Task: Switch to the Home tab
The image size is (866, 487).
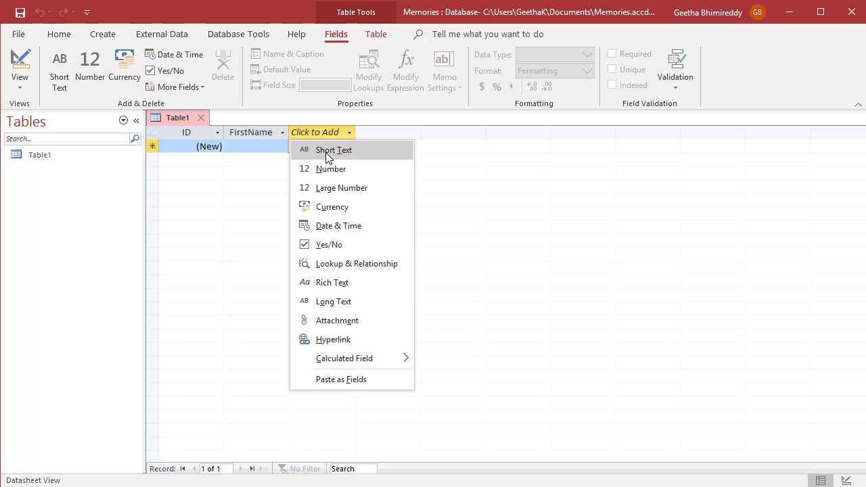Action: [x=59, y=34]
